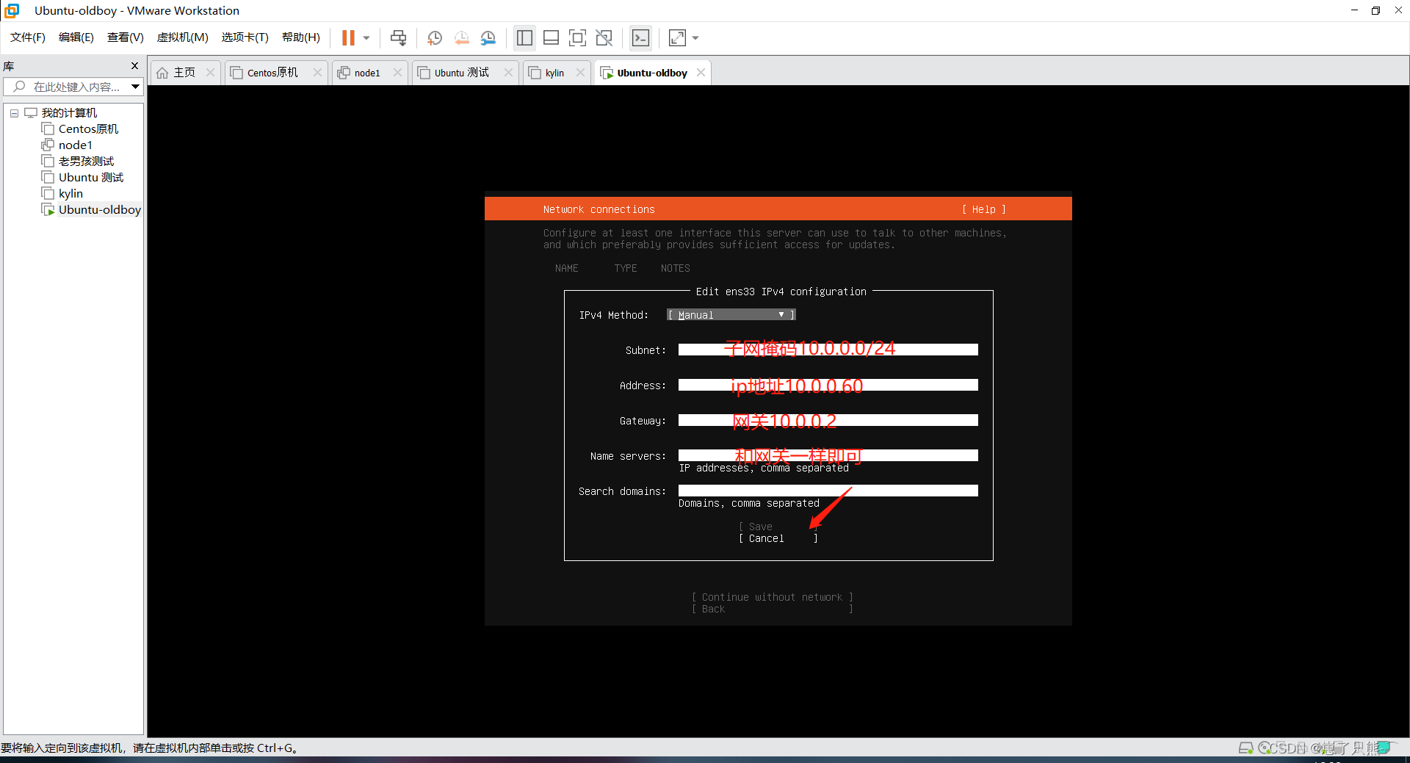The image size is (1410, 763).
Task: Select 老男孩测试 in the library tree
Action: coord(86,162)
